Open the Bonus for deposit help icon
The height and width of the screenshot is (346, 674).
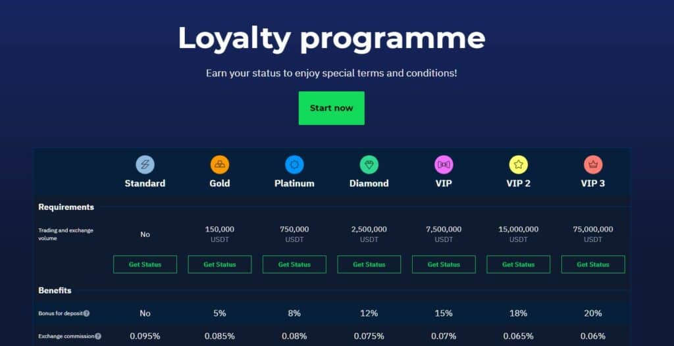86,313
